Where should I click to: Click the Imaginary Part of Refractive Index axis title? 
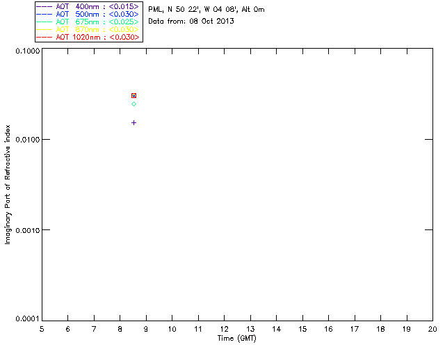[x=8, y=184]
